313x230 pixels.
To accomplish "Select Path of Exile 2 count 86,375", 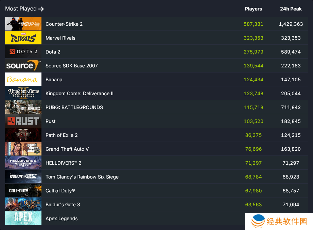I will [253, 135].
